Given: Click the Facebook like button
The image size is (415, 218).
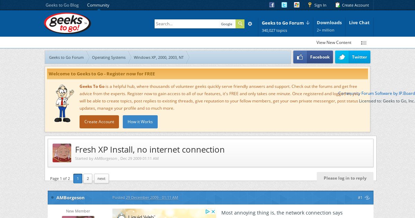Looking at the screenshot, I should [x=313, y=57].
